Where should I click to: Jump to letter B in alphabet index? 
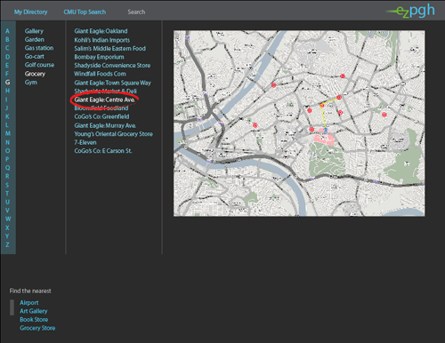point(7,40)
